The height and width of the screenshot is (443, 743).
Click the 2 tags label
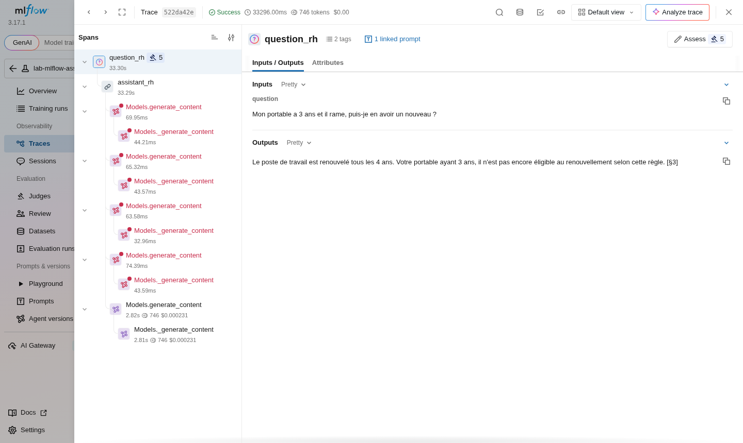point(338,39)
